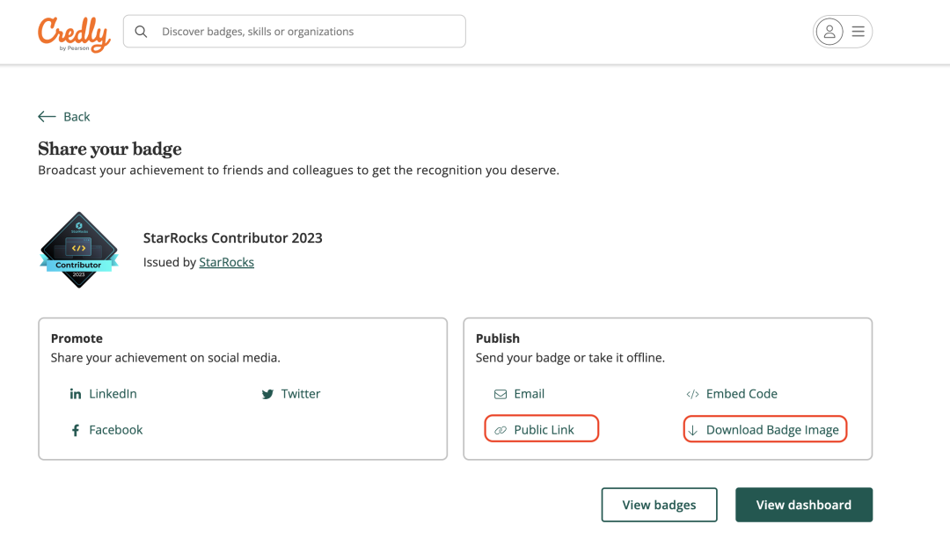Click the Embed Code brackets icon
Image resolution: width=950 pixels, height=539 pixels.
(x=692, y=394)
